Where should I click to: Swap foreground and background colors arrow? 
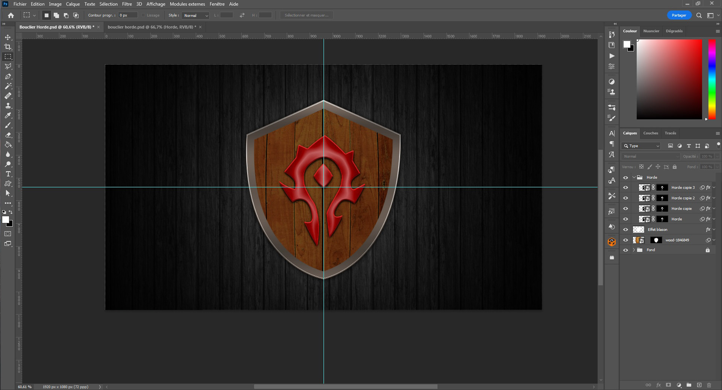click(x=11, y=212)
